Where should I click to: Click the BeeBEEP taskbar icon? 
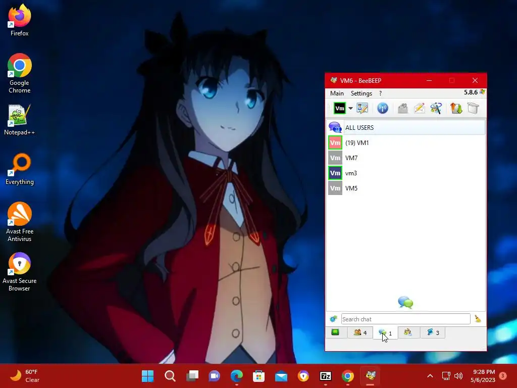pos(370,376)
